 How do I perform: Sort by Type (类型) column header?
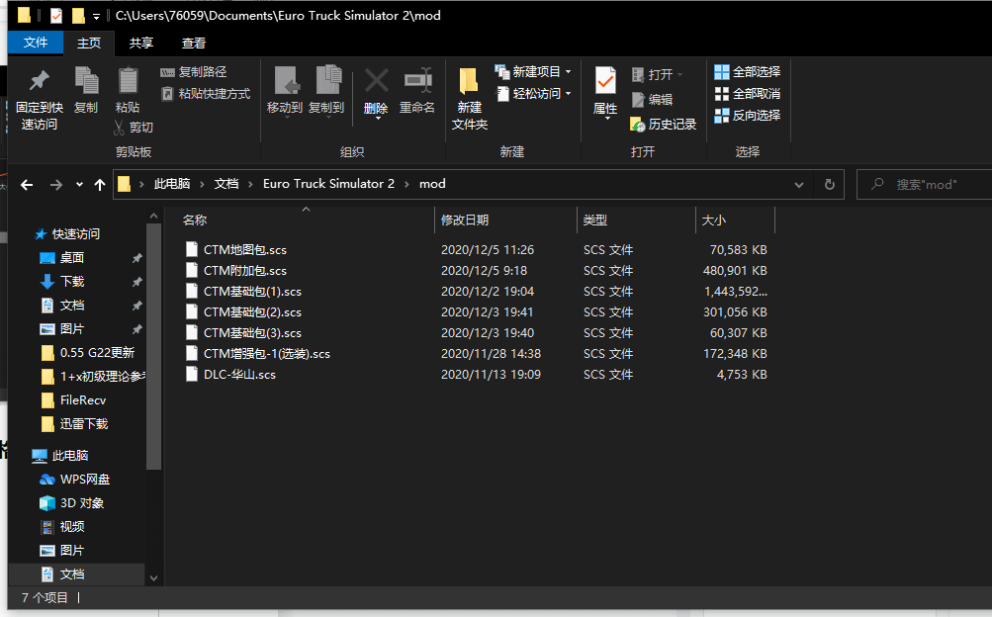click(x=594, y=220)
